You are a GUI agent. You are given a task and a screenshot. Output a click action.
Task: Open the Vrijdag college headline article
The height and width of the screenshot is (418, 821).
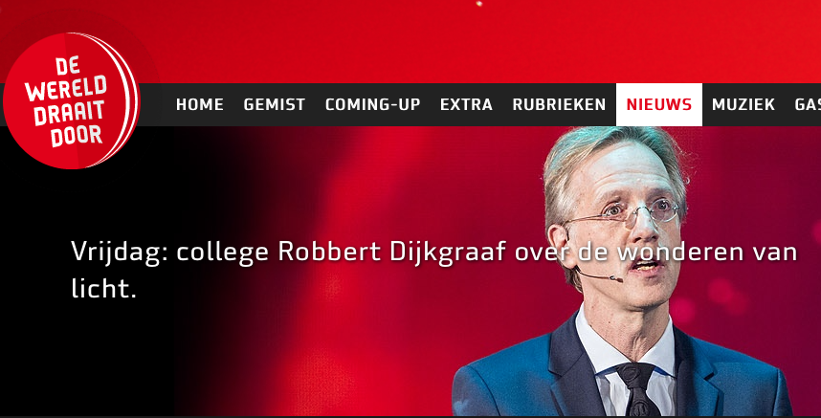click(x=434, y=270)
